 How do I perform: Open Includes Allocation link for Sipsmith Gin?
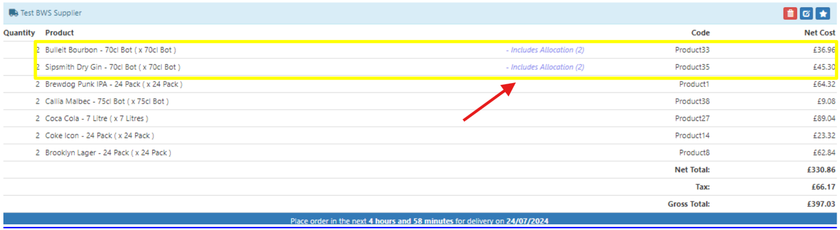coord(545,67)
